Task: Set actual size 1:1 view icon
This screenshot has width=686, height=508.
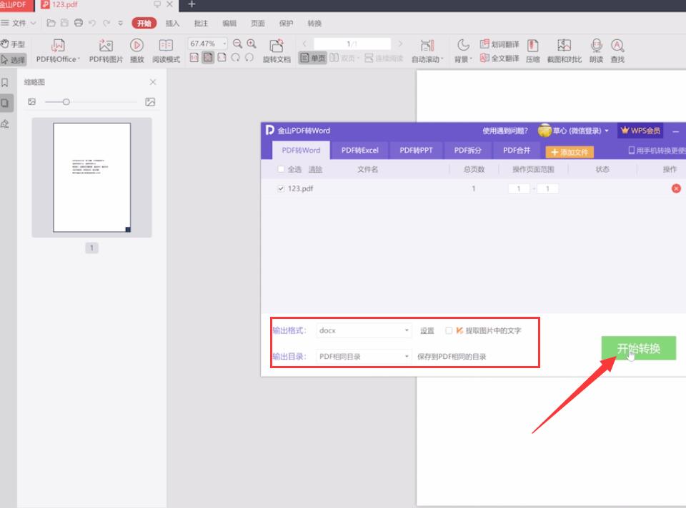Action: (x=194, y=58)
